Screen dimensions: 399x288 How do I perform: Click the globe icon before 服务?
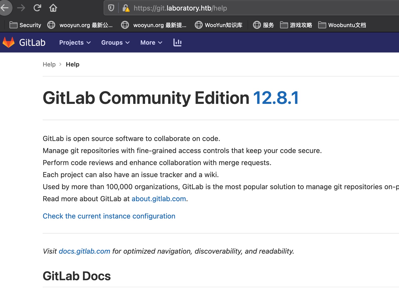tap(257, 25)
